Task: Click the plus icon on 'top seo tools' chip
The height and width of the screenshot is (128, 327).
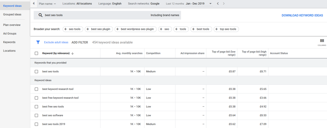Action: point(217,29)
